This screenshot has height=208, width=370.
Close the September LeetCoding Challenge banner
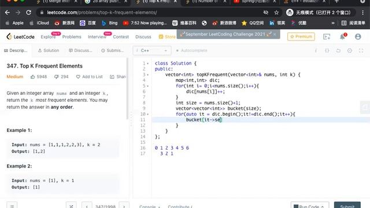275,35
